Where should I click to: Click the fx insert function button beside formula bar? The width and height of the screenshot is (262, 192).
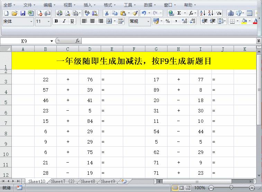(78, 41)
